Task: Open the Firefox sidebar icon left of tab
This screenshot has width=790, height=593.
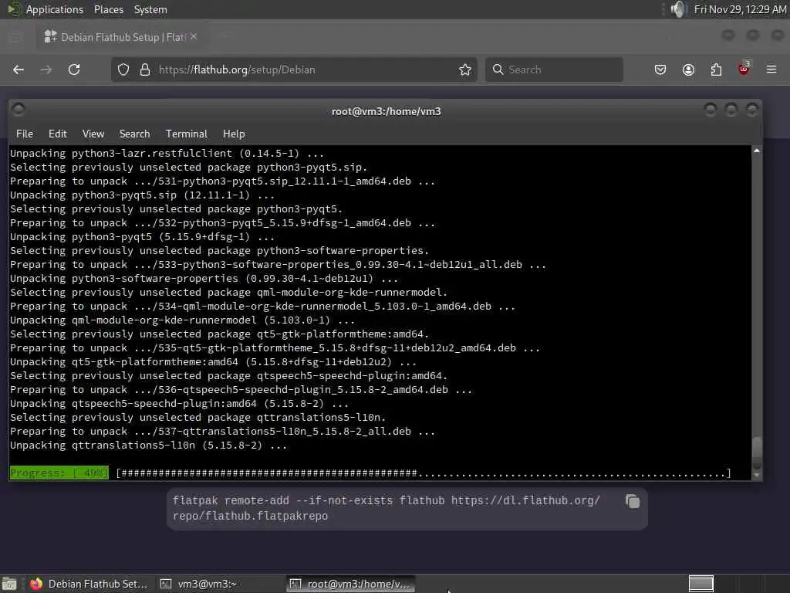Action: 15,37
